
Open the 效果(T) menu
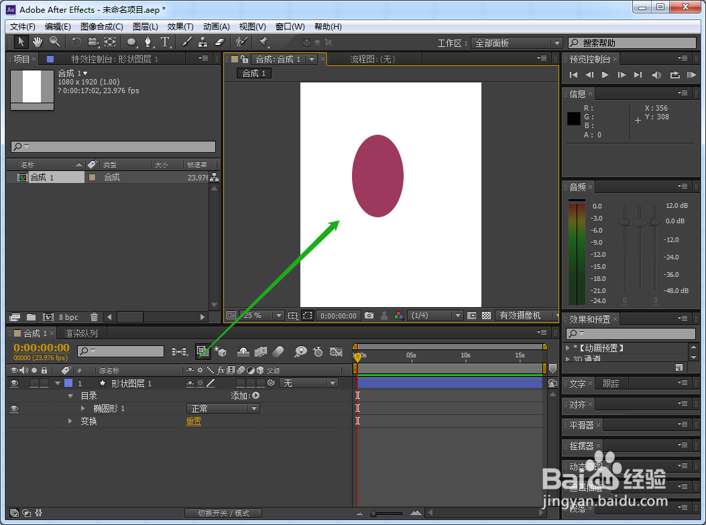(180, 27)
